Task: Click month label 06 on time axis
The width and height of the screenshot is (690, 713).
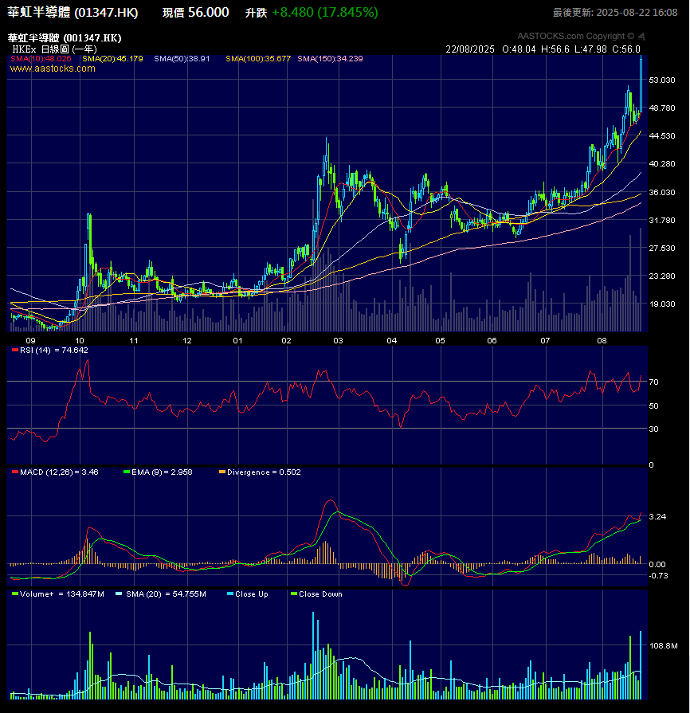Action: click(x=492, y=341)
